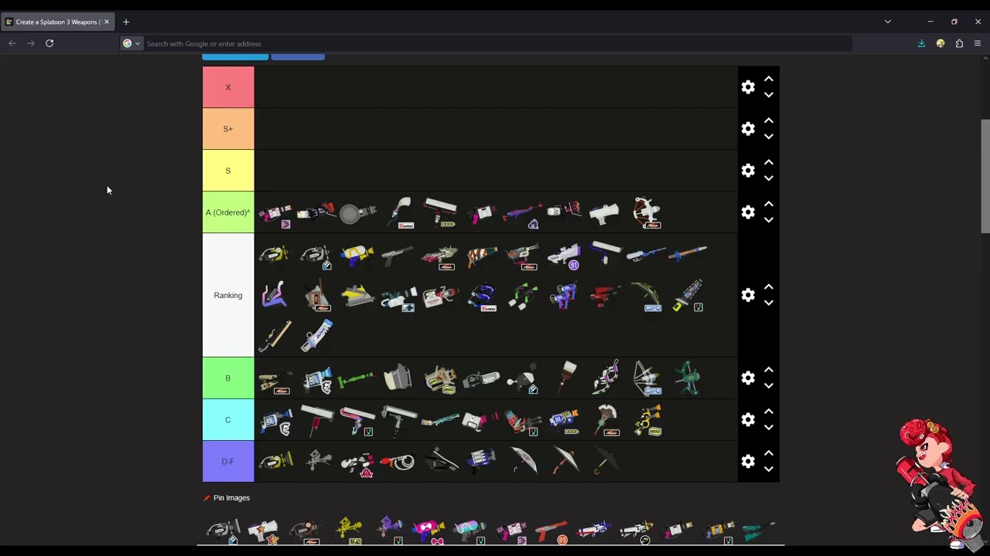Open browser hamburger menu

click(x=978, y=43)
